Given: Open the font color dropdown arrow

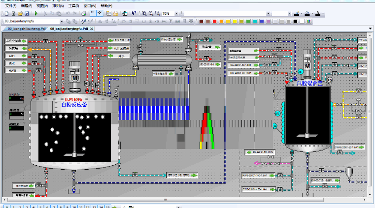Looking at the screenshot, I should coord(323,14).
